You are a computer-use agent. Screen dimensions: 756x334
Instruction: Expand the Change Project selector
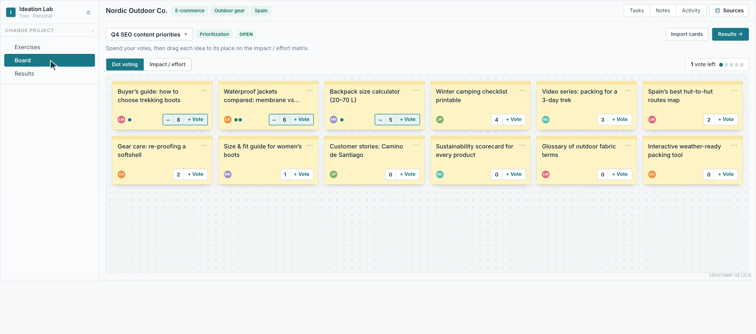[x=49, y=31]
